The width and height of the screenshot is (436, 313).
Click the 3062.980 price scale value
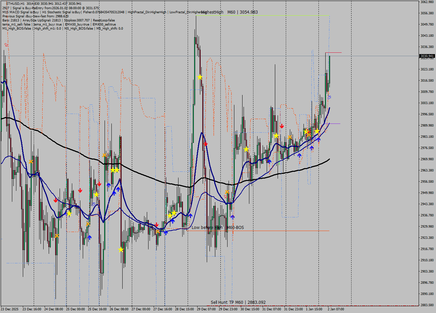pos(427,2)
